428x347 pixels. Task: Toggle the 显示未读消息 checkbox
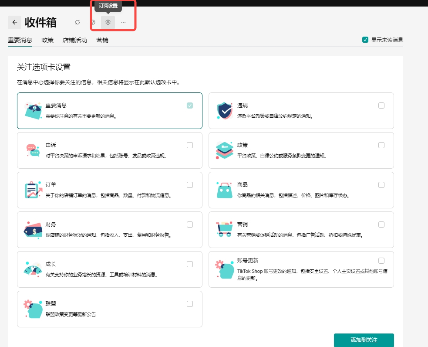pos(366,40)
